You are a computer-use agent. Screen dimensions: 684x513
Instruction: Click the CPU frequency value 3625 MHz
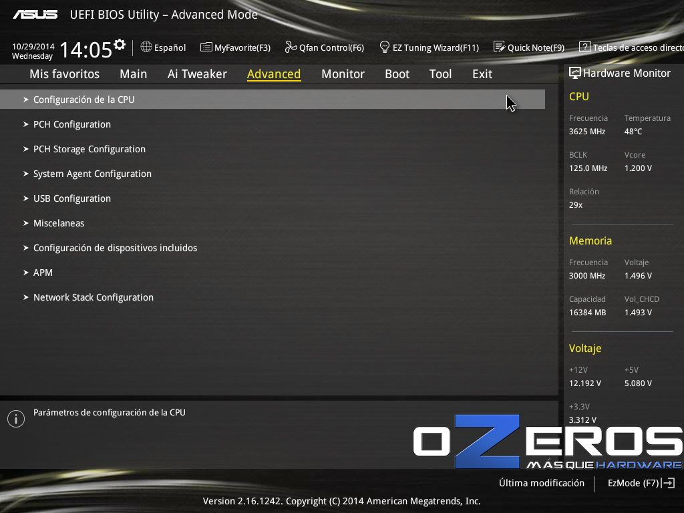coord(587,132)
